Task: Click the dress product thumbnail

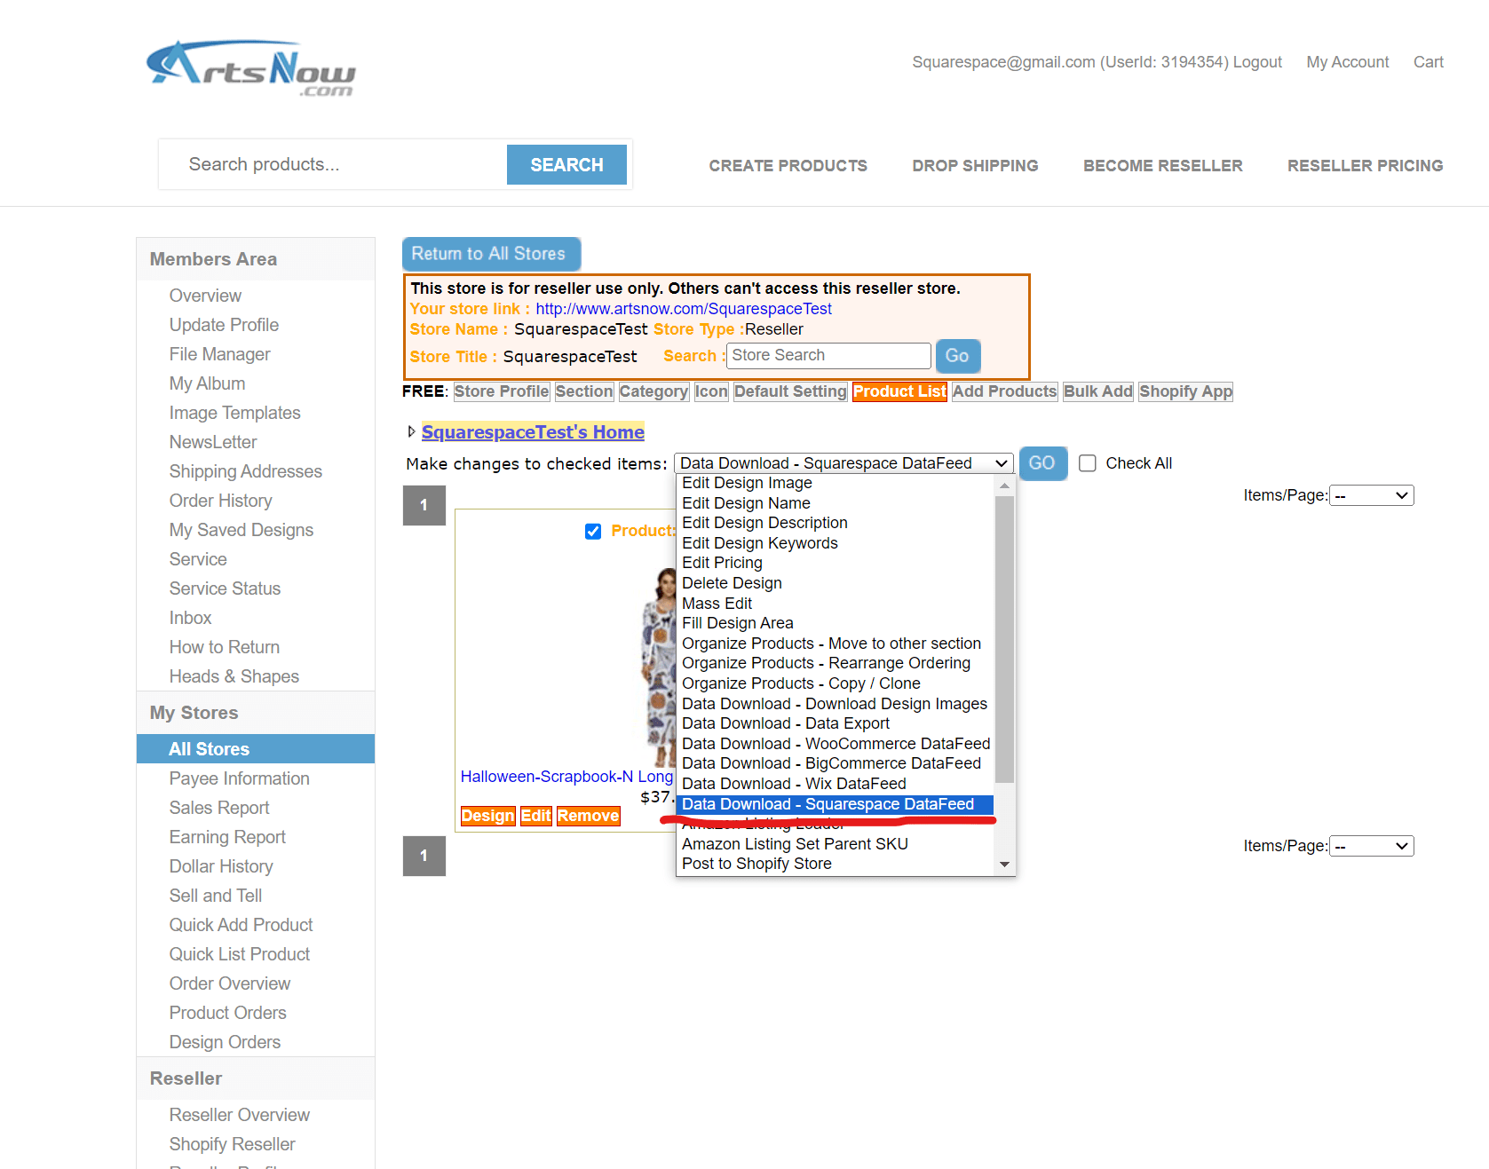Action: pos(659,668)
